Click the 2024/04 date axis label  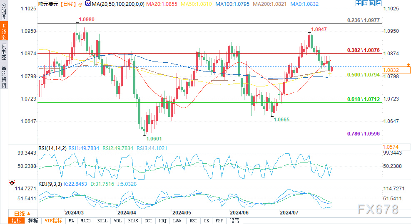coord(127,213)
